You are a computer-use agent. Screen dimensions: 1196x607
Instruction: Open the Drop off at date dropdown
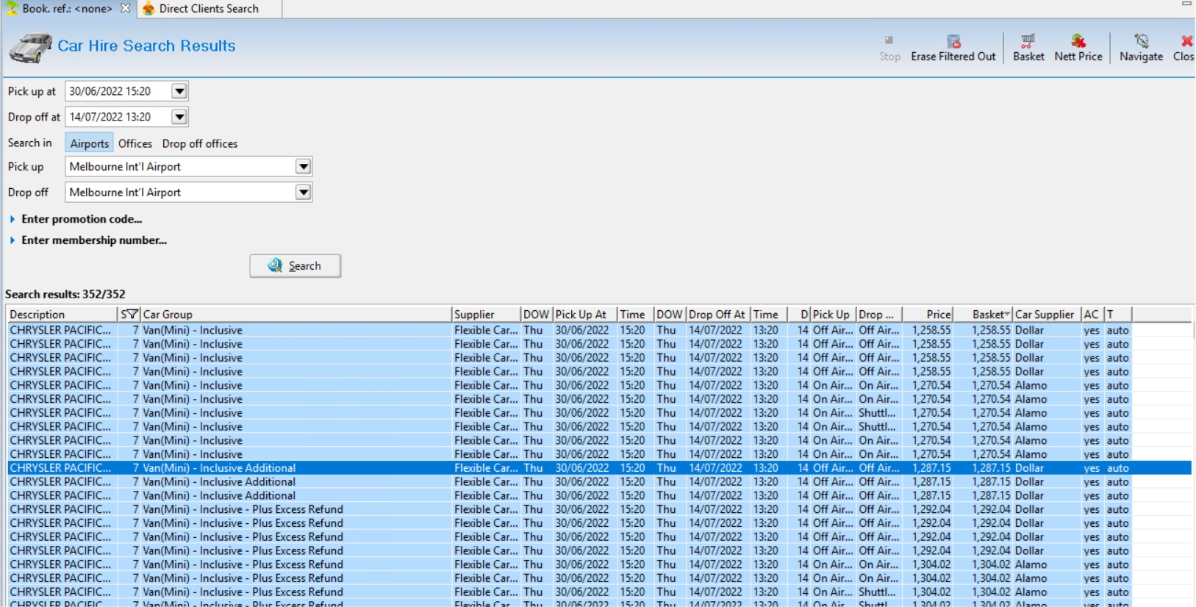[x=179, y=117]
